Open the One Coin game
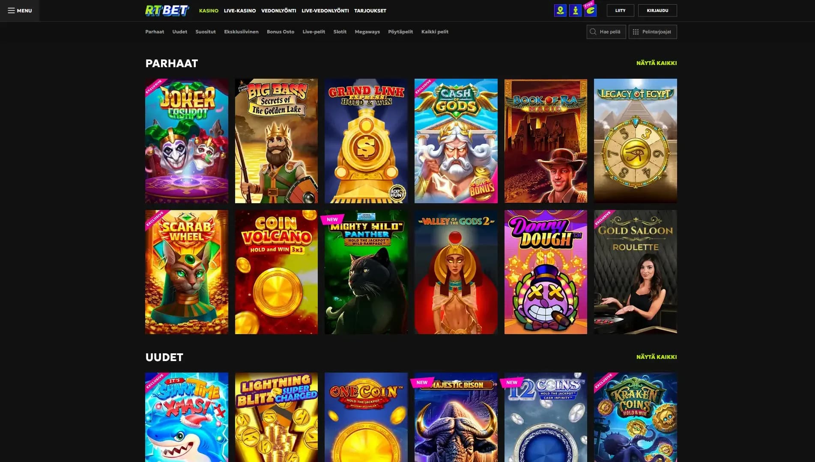Viewport: 815px width, 462px height. tap(366, 417)
